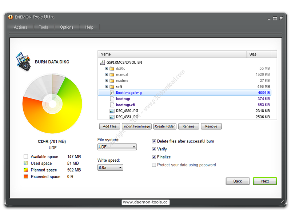Screen dimensions: 291x218
Task: Click the DSC_4351.JPG picture icon
Action: coord(112,117)
